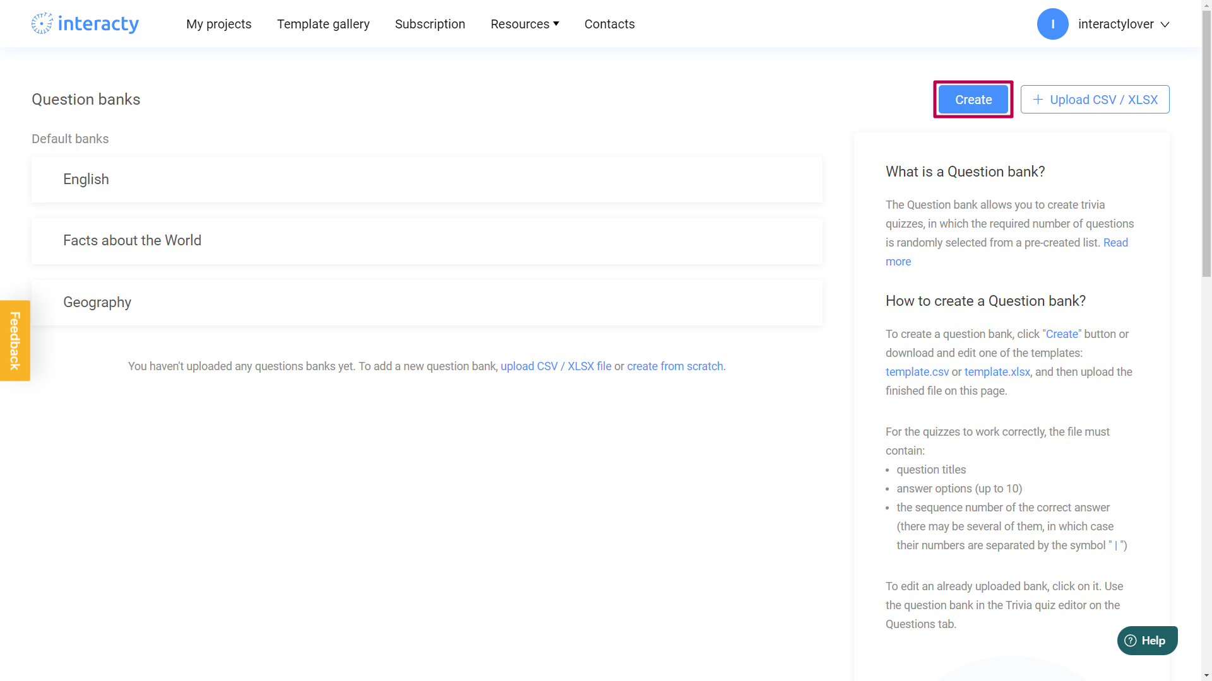The width and height of the screenshot is (1212, 681).
Task: Click the Help question-mark icon
Action: coord(1131,641)
